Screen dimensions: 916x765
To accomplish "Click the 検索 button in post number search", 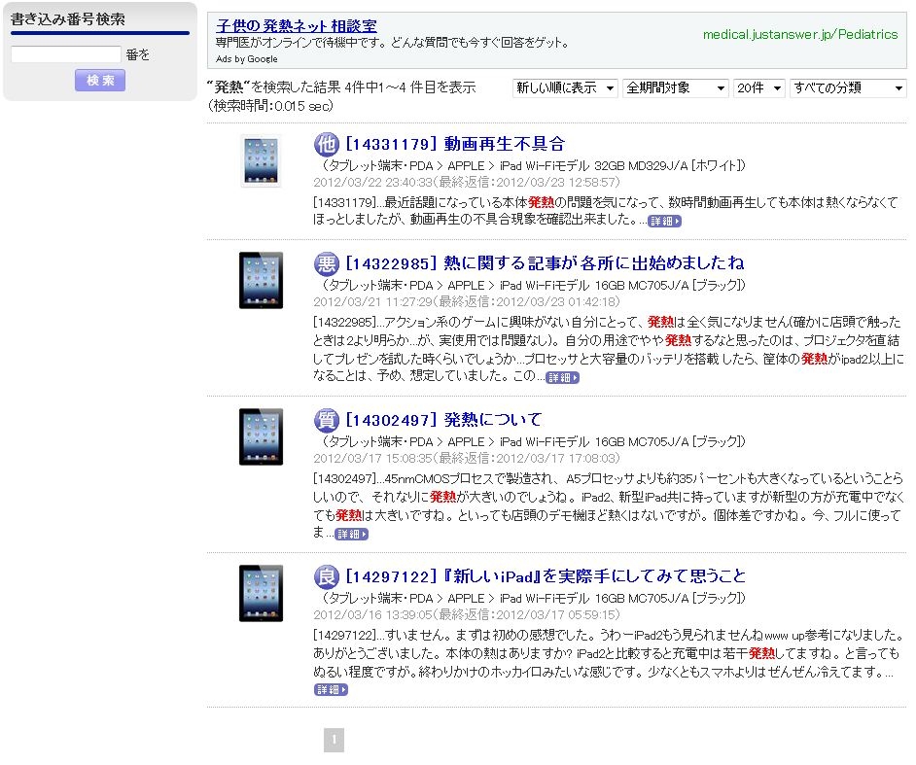I will click(100, 80).
